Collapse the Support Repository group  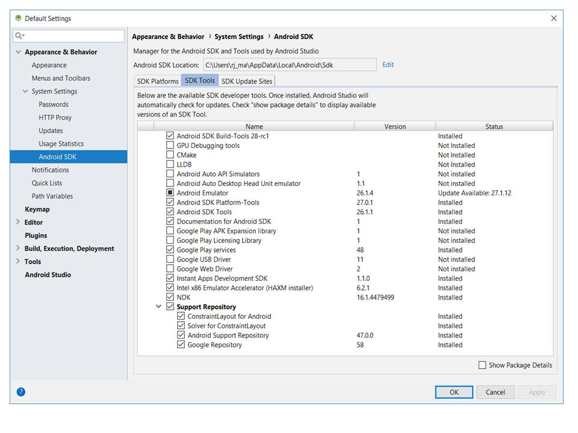158,306
